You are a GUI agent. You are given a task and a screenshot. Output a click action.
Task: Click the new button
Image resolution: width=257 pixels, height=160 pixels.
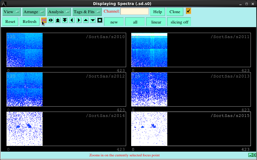pyautogui.click(x=114, y=22)
